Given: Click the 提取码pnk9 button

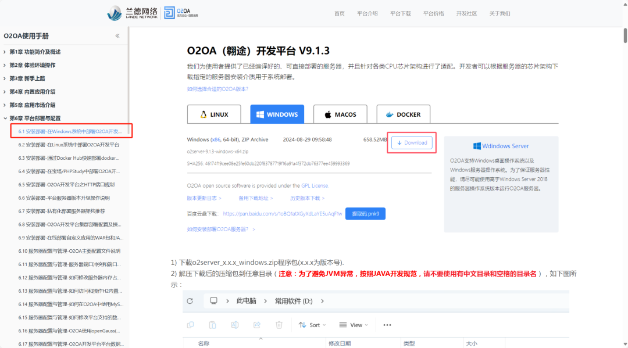Looking at the screenshot, I should point(365,213).
